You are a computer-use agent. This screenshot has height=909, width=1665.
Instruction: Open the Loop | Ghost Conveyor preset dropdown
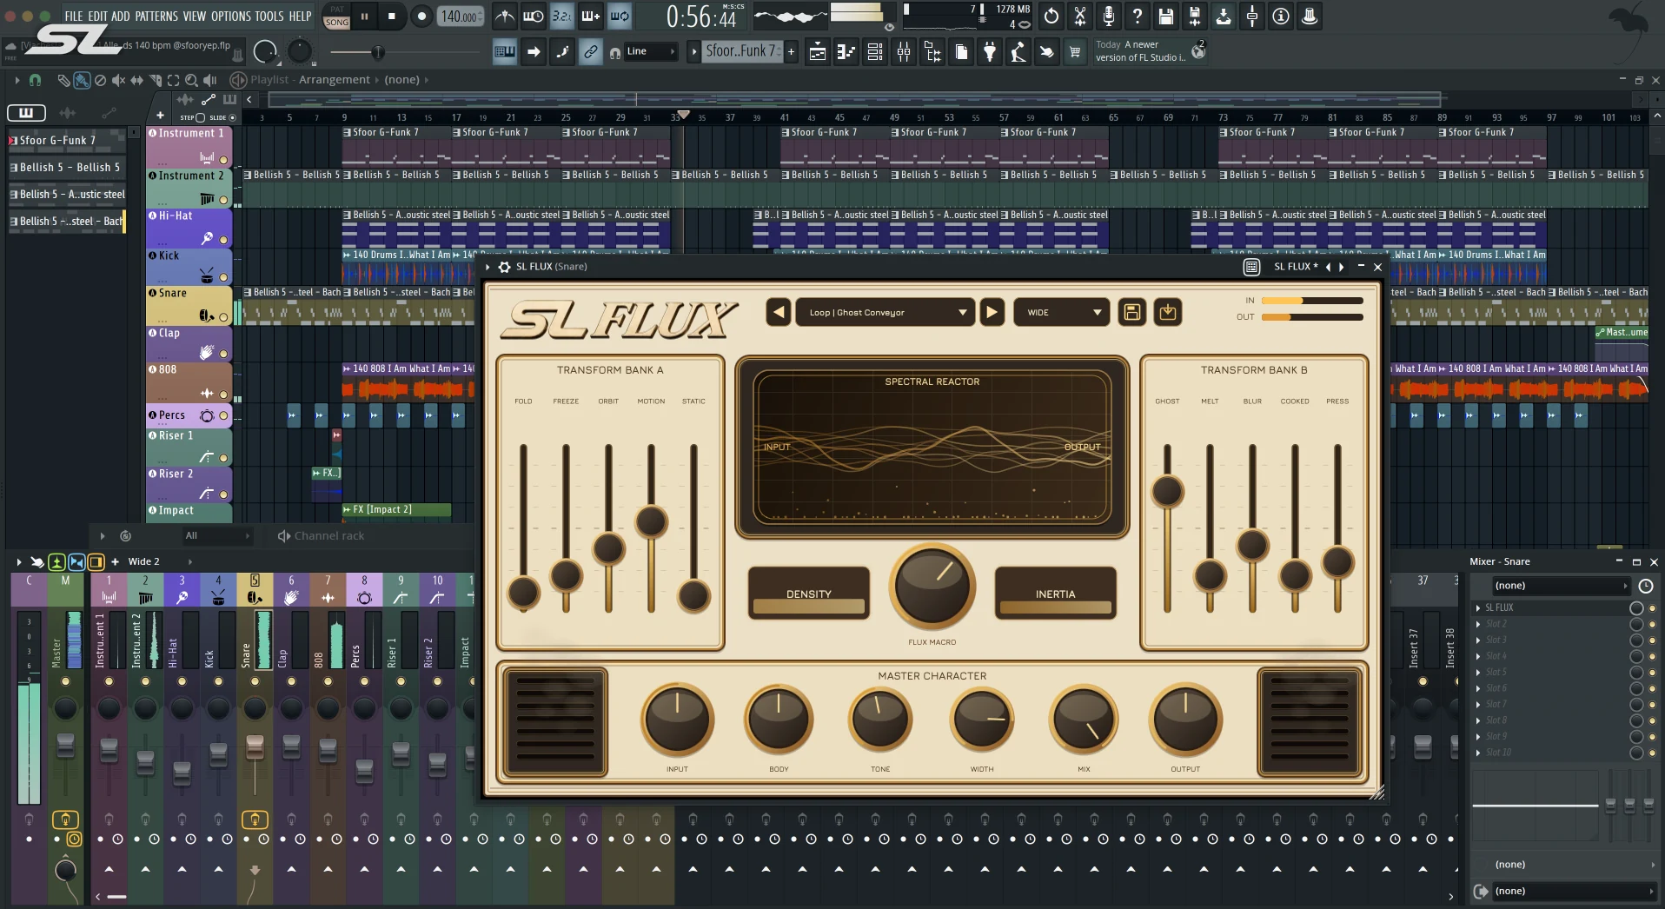(x=885, y=312)
